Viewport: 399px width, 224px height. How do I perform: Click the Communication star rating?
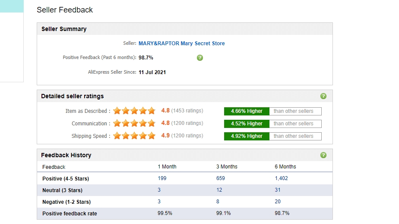tap(134, 124)
